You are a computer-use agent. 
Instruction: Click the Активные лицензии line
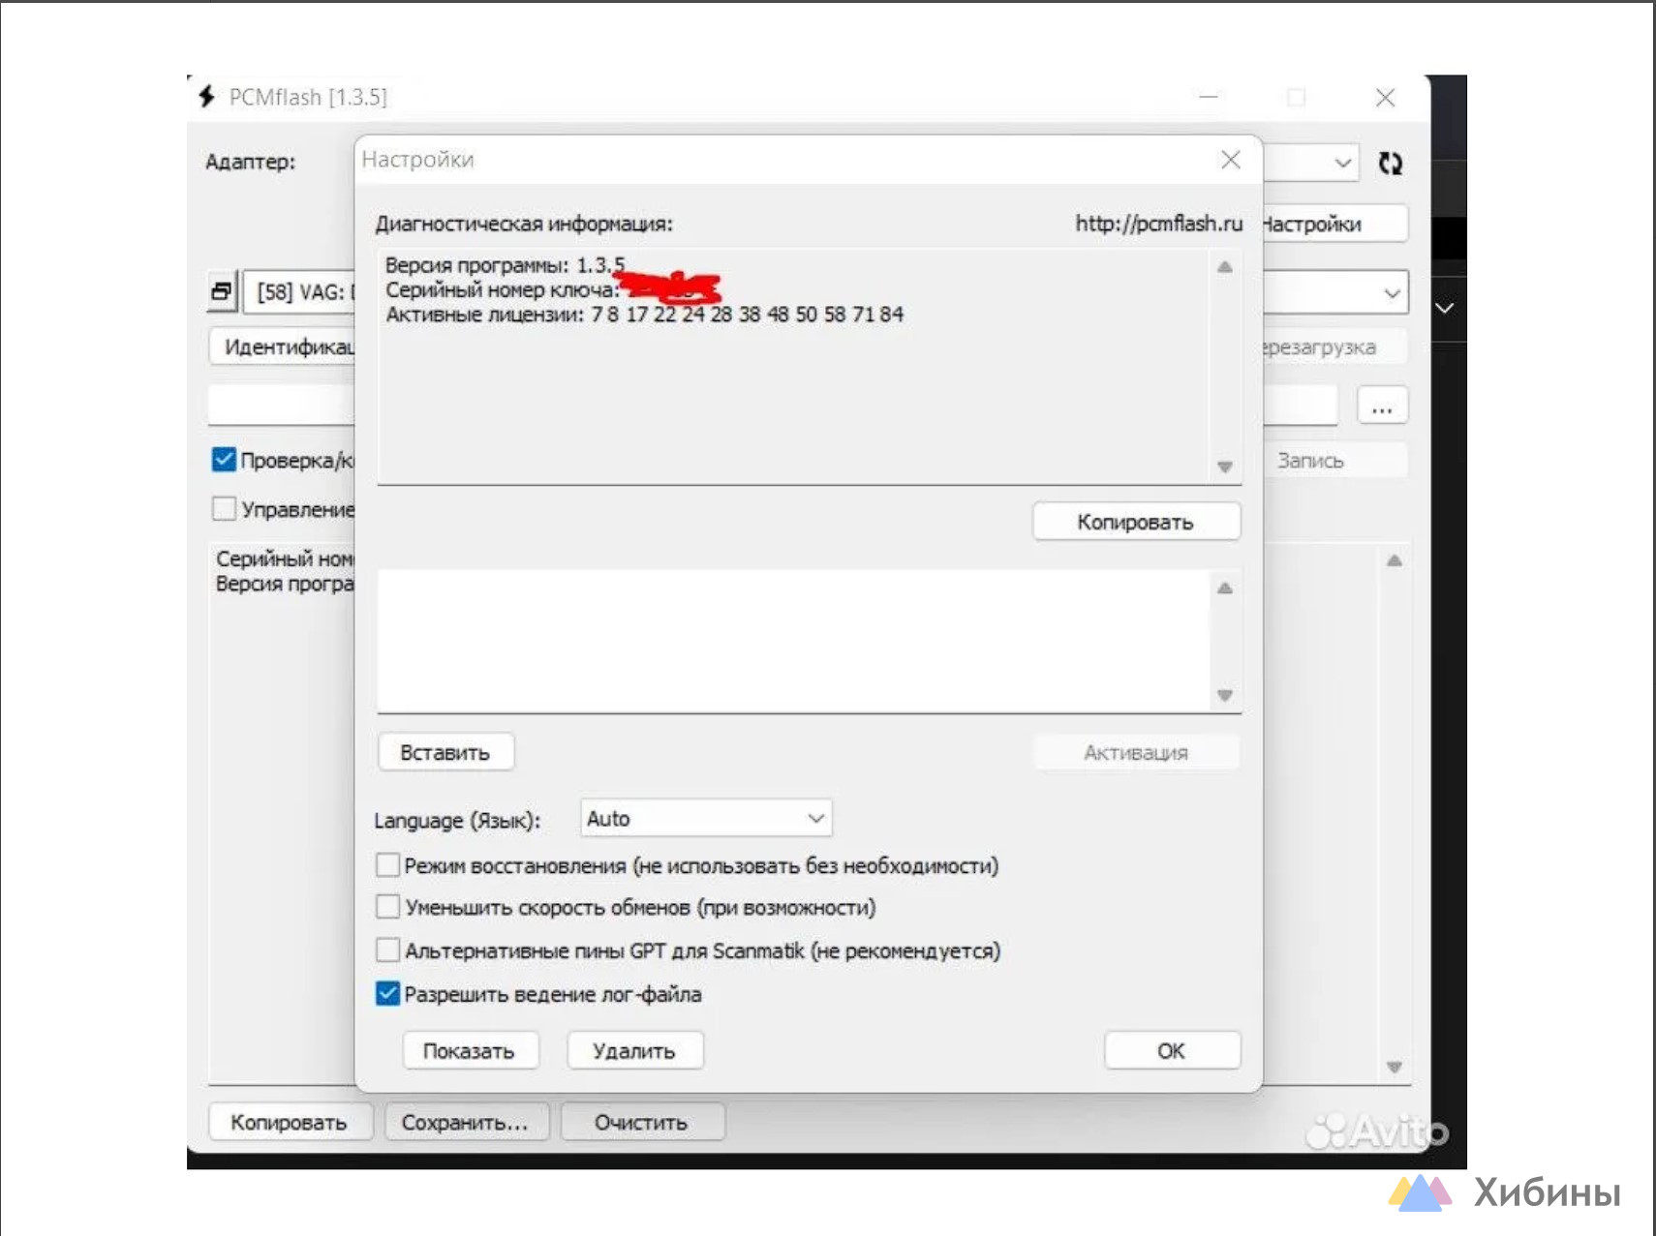pos(644,315)
